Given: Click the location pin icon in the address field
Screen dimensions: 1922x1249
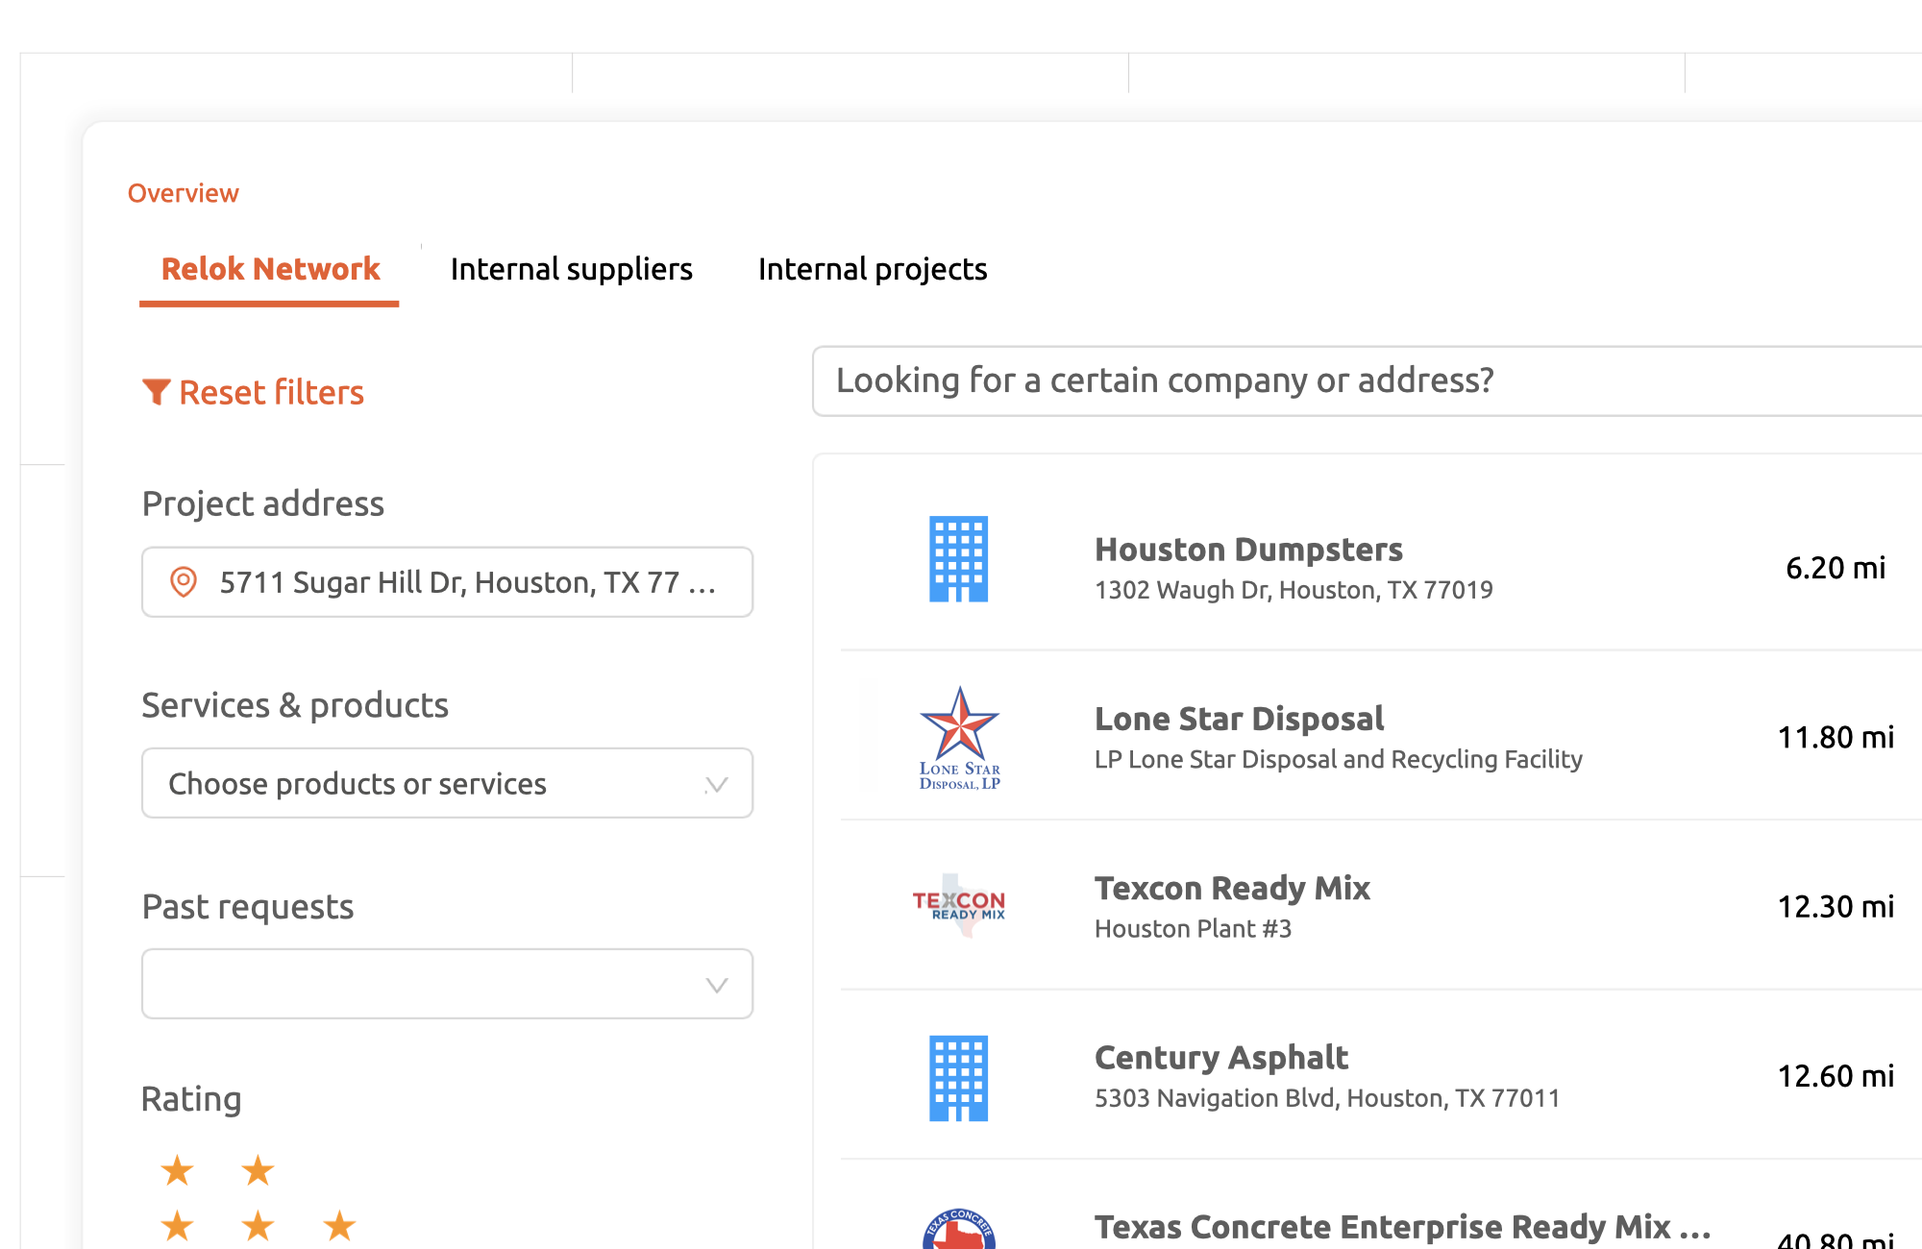Looking at the screenshot, I should [x=183, y=581].
